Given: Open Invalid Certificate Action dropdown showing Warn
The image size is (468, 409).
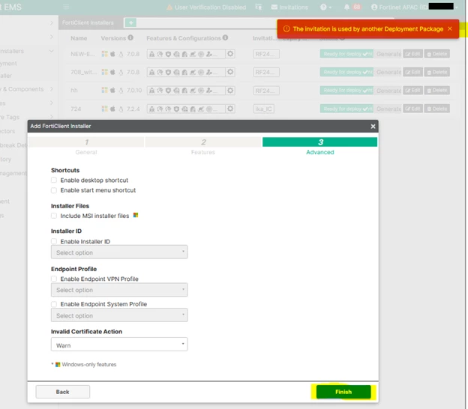Looking at the screenshot, I should [x=119, y=345].
